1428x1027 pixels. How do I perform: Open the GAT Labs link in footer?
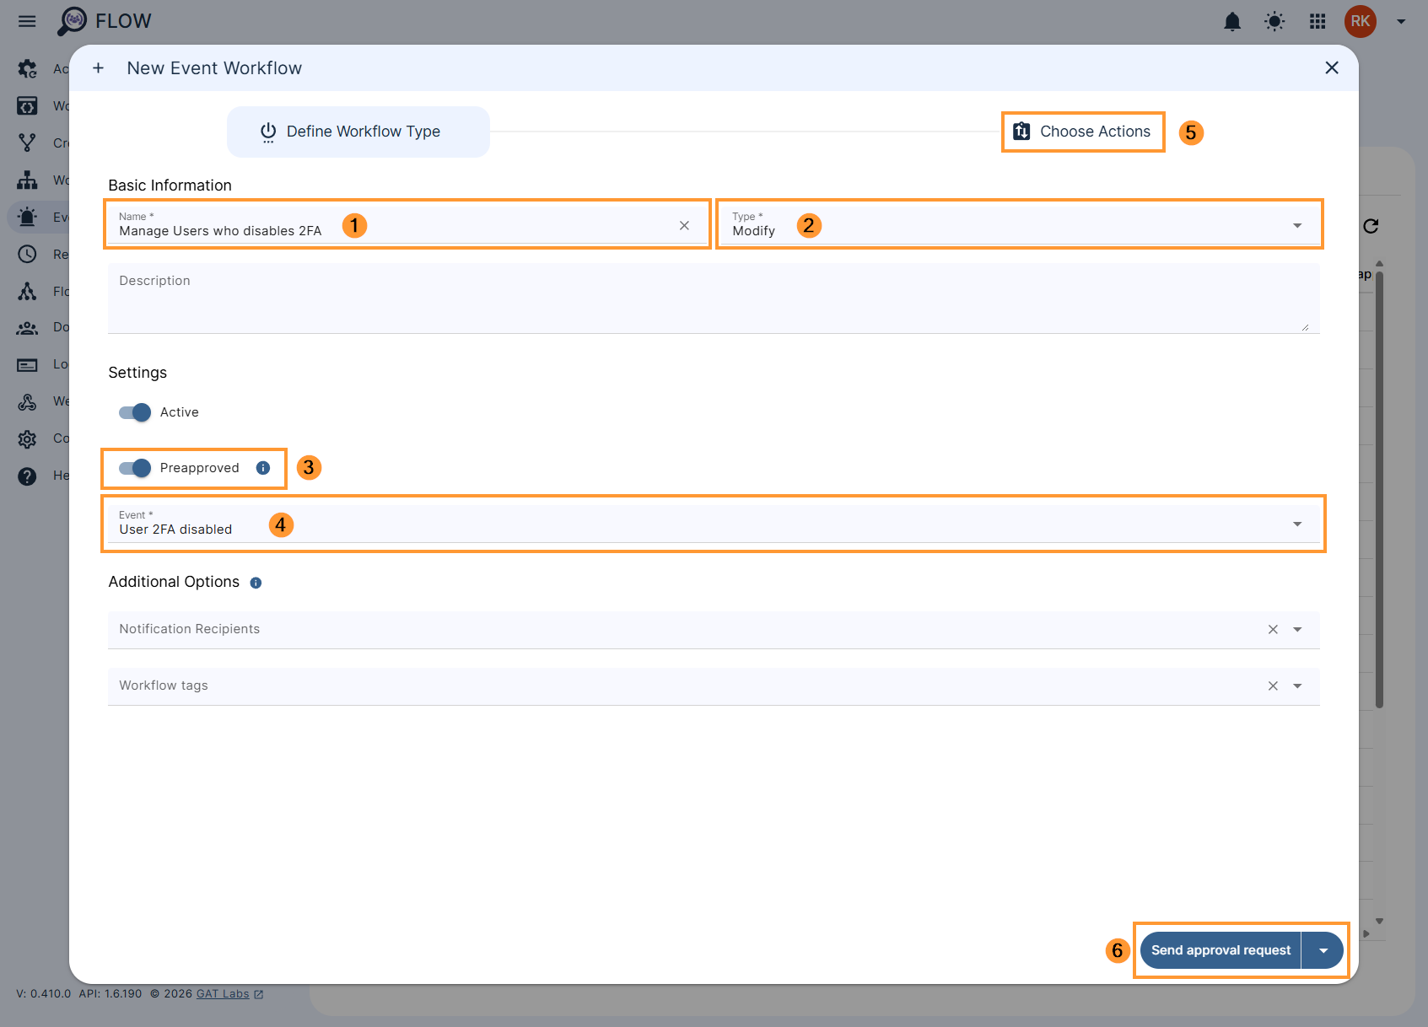point(221,993)
